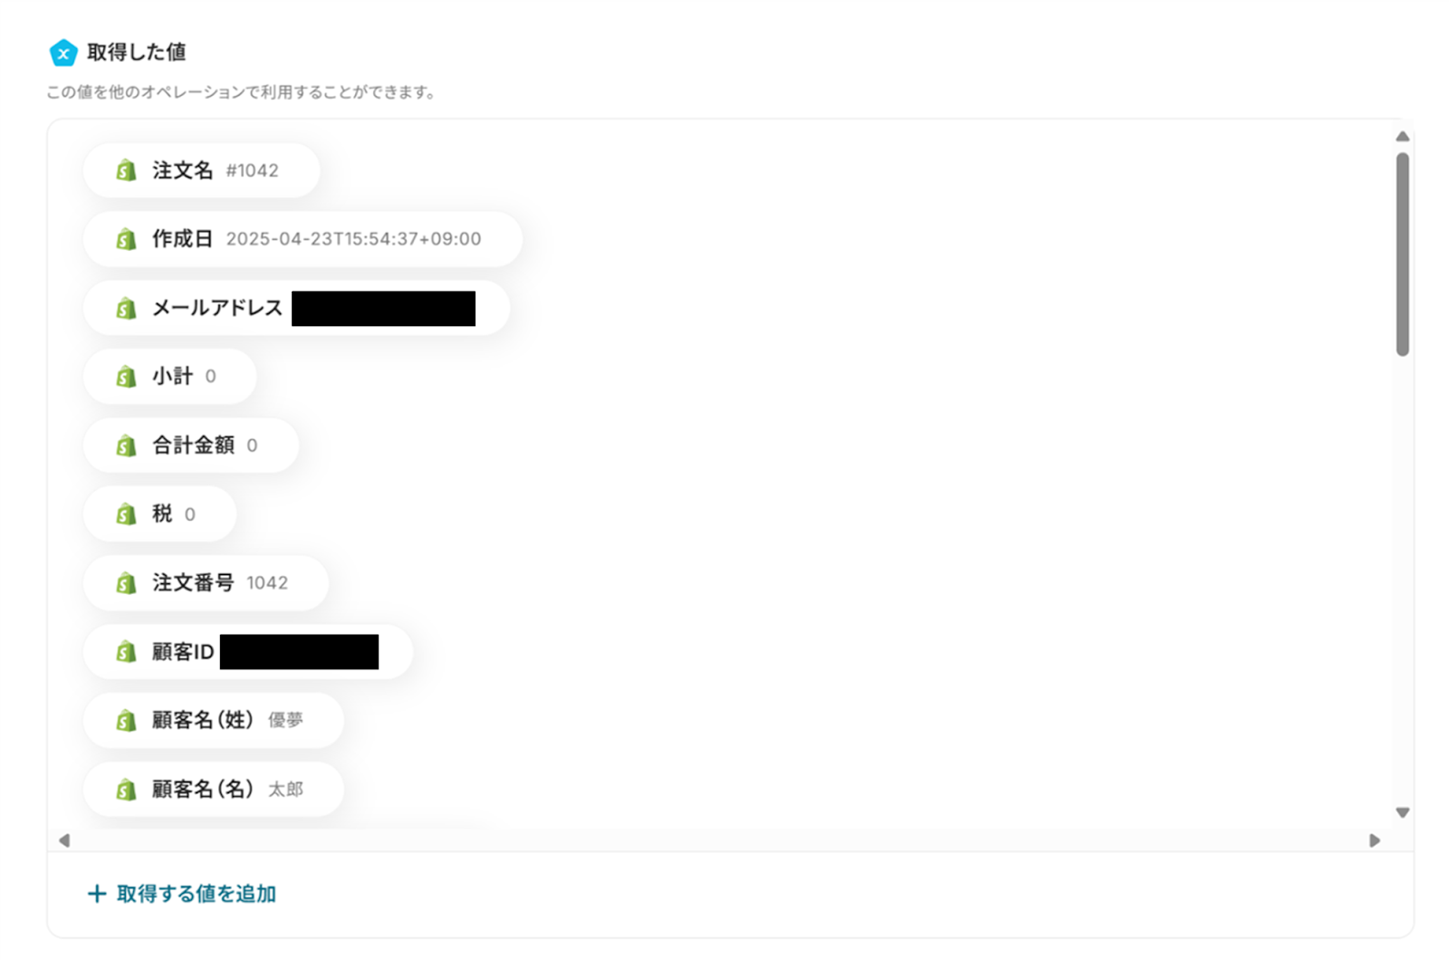
Task: Click the horizontal scrollbar right arrow
Action: point(1375,840)
